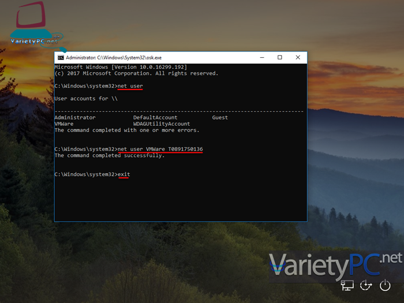The image size is (404, 303).
Task: Open the power options icon
Action: [x=385, y=285]
